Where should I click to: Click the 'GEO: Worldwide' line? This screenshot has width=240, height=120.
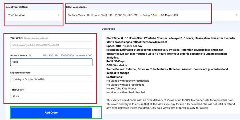point(117,65)
